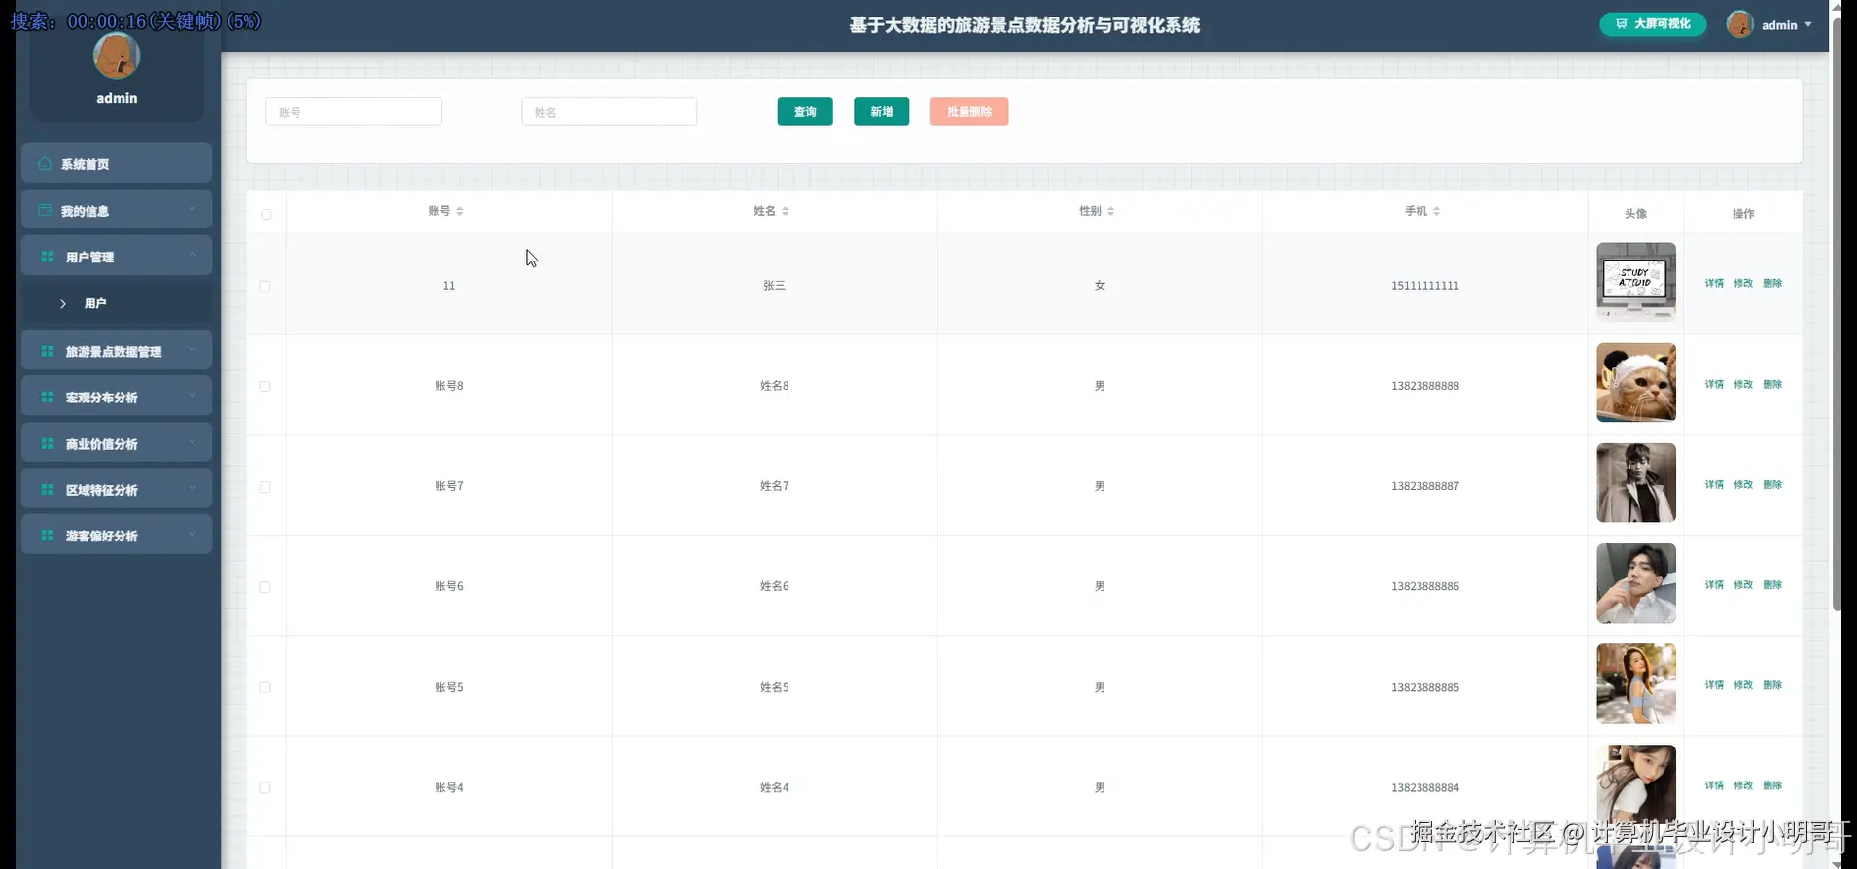Viewport: 1857px width, 869px height.
Task: Check the row for account 11
Action: coord(264,286)
